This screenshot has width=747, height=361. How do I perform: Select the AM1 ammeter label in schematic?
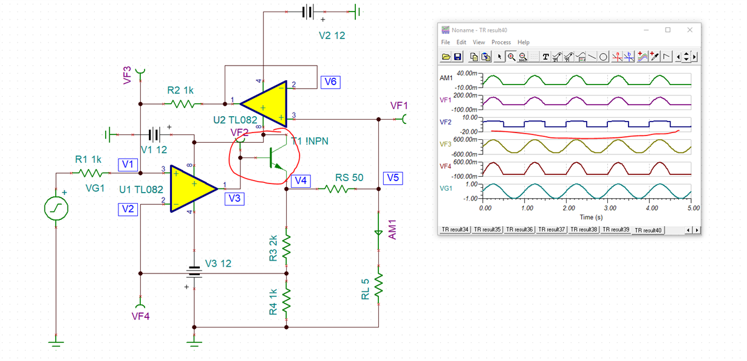point(392,230)
